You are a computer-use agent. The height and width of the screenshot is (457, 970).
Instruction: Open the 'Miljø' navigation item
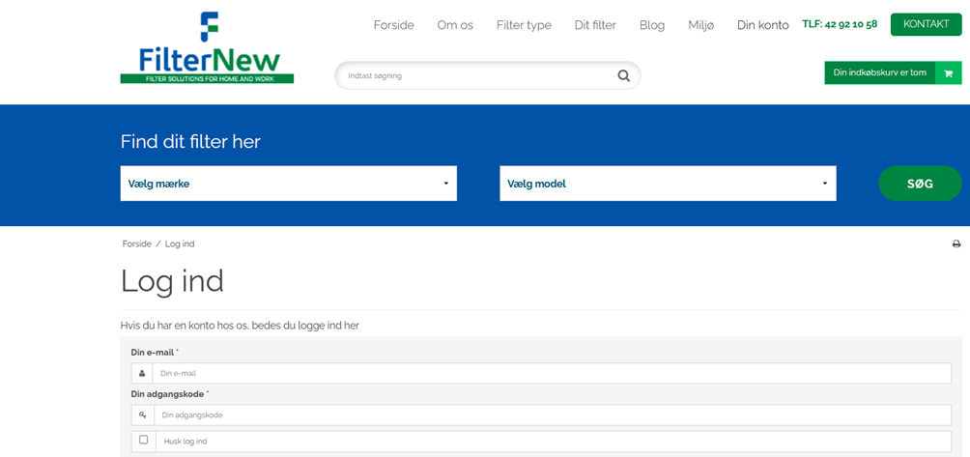click(700, 25)
